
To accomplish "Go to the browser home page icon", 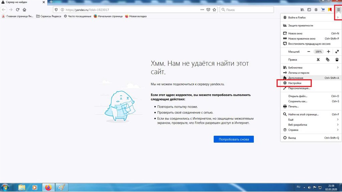I will [x=24, y=10].
